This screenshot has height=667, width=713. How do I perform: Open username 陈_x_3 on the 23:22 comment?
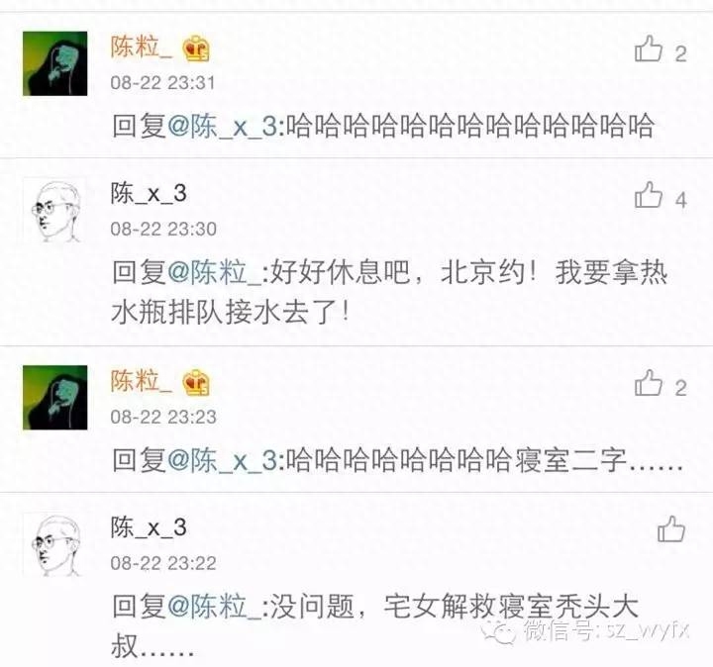click(x=149, y=527)
